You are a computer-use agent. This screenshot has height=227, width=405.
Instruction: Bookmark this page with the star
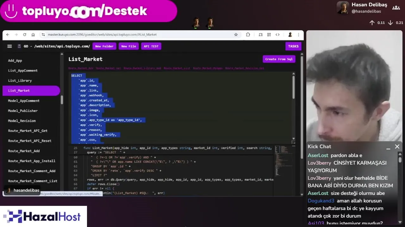[x=236, y=35]
